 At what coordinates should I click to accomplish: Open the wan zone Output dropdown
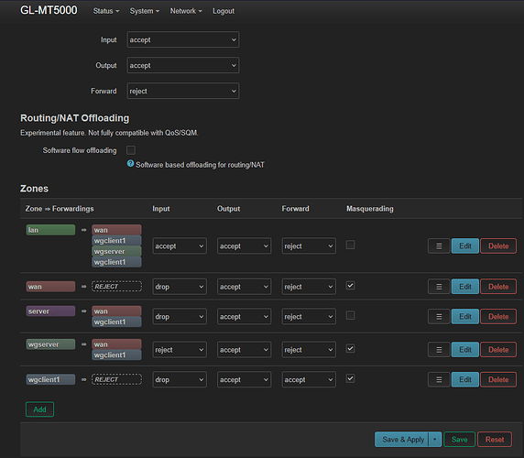click(244, 287)
